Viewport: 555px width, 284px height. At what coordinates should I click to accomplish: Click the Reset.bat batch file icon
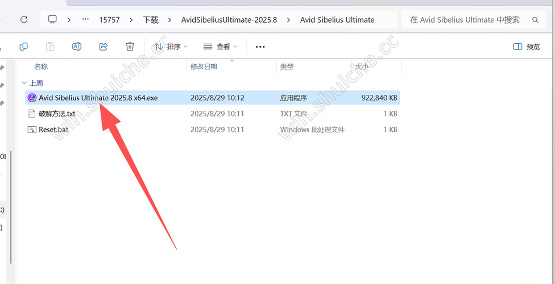coord(32,130)
